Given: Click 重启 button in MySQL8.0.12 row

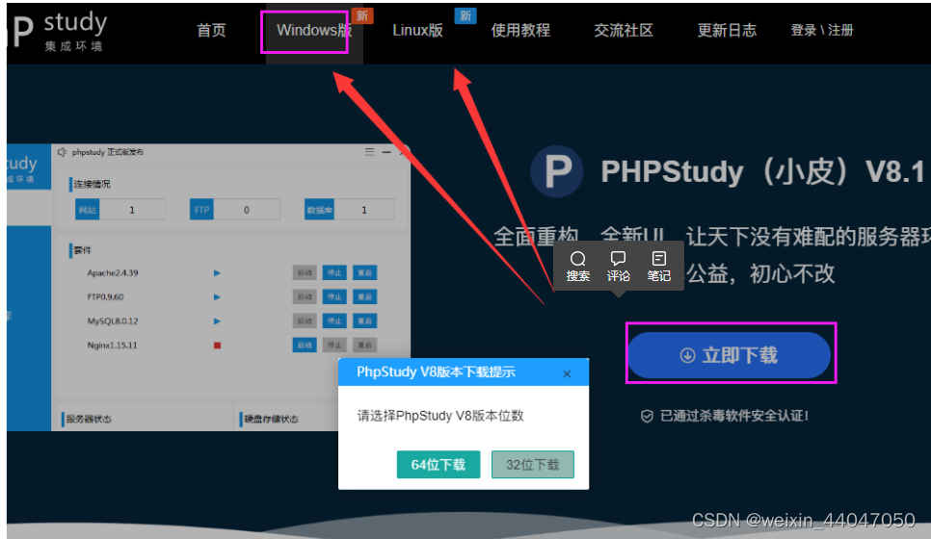Looking at the screenshot, I should click(x=364, y=321).
